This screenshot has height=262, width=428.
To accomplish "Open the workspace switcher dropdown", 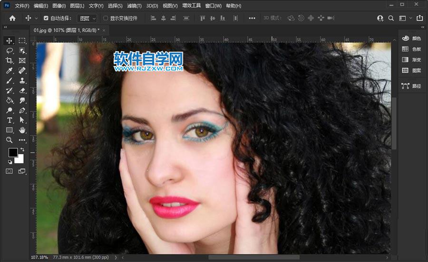I will pos(405,18).
